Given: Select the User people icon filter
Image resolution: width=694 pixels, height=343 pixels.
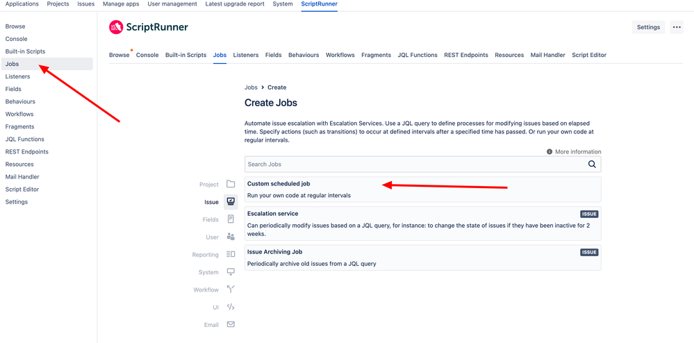Looking at the screenshot, I should tap(231, 237).
